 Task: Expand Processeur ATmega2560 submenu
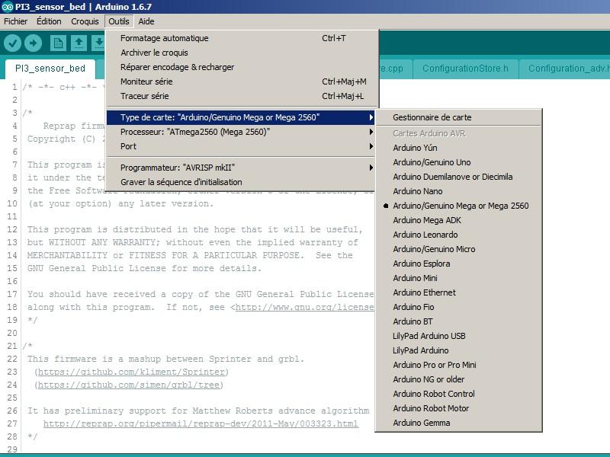pos(240,132)
